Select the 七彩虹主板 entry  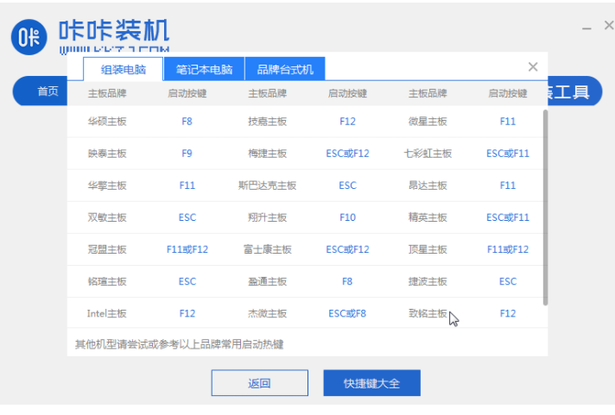click(428, 154)
